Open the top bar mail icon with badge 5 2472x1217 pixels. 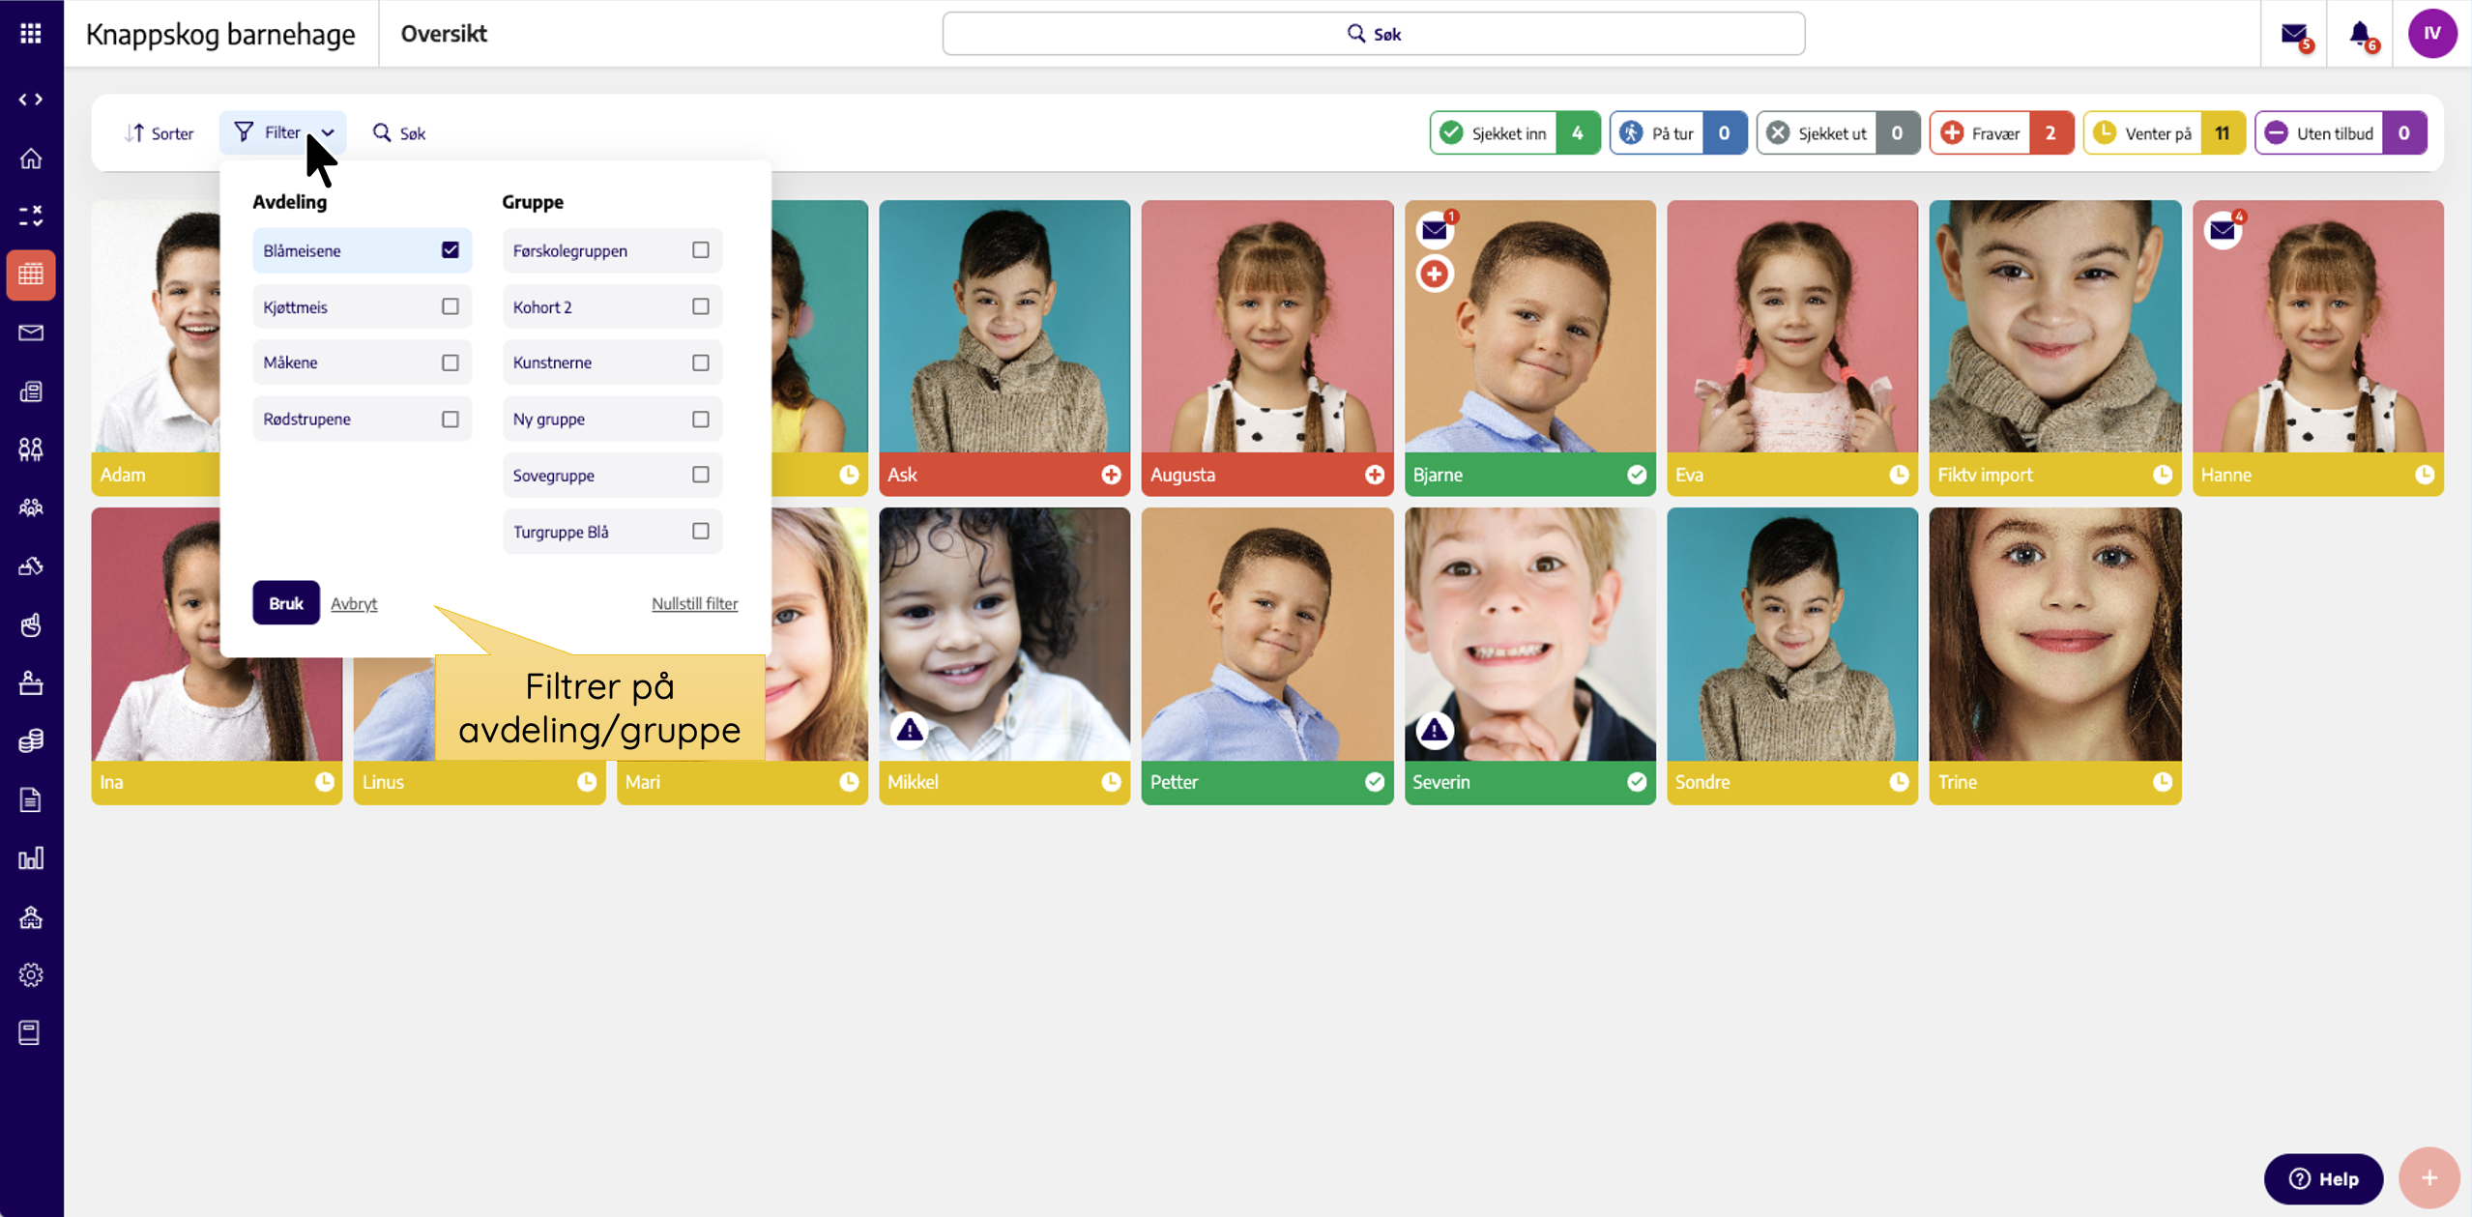click(2295, 35)
